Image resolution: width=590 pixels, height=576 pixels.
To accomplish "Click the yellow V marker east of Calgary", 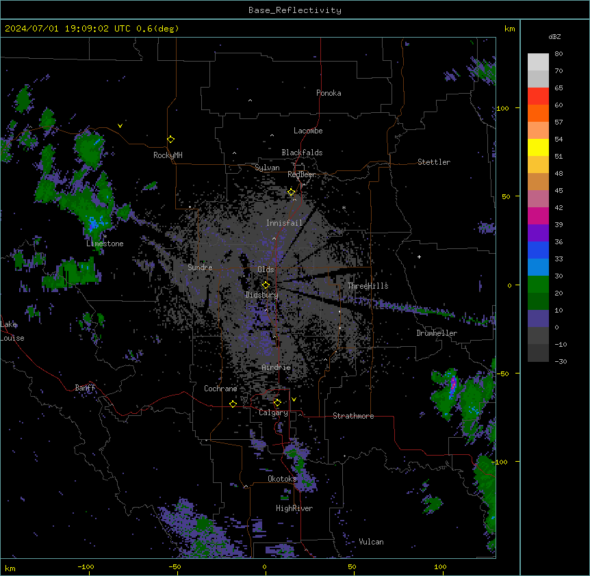I will tap(294, 400).
